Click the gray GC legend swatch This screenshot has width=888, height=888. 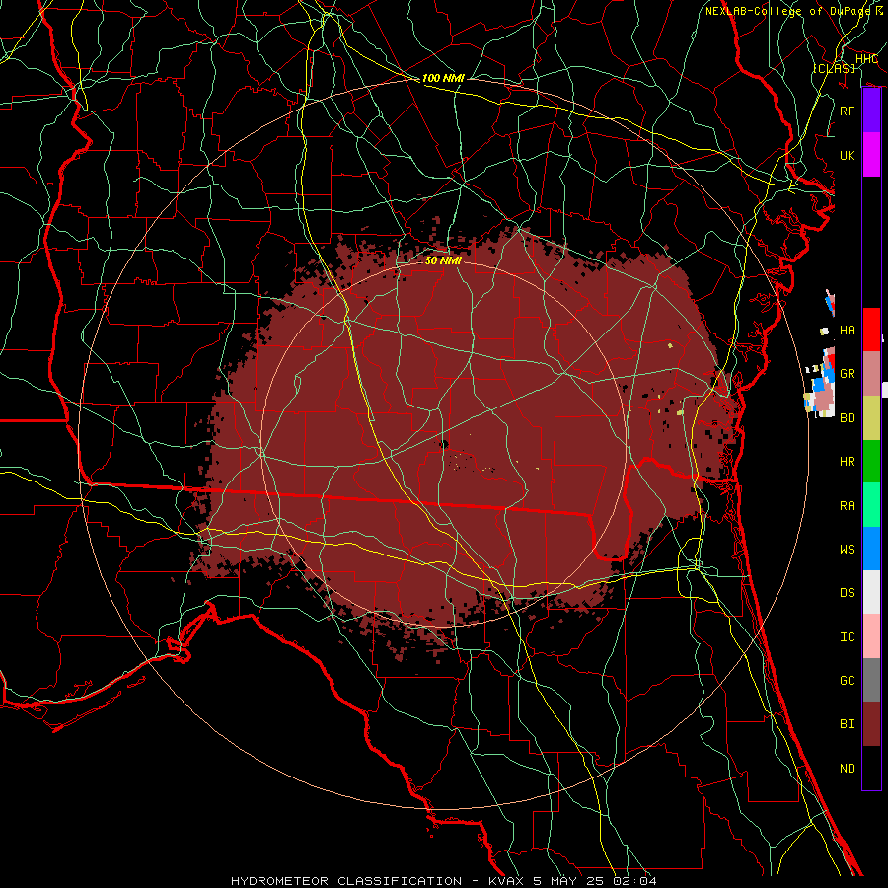(871, 680)
